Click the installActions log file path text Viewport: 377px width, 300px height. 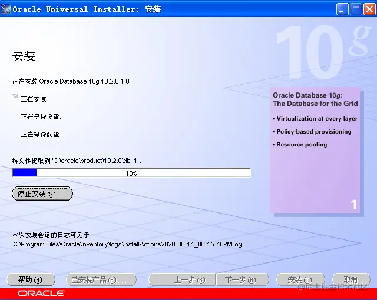(127, 244)
